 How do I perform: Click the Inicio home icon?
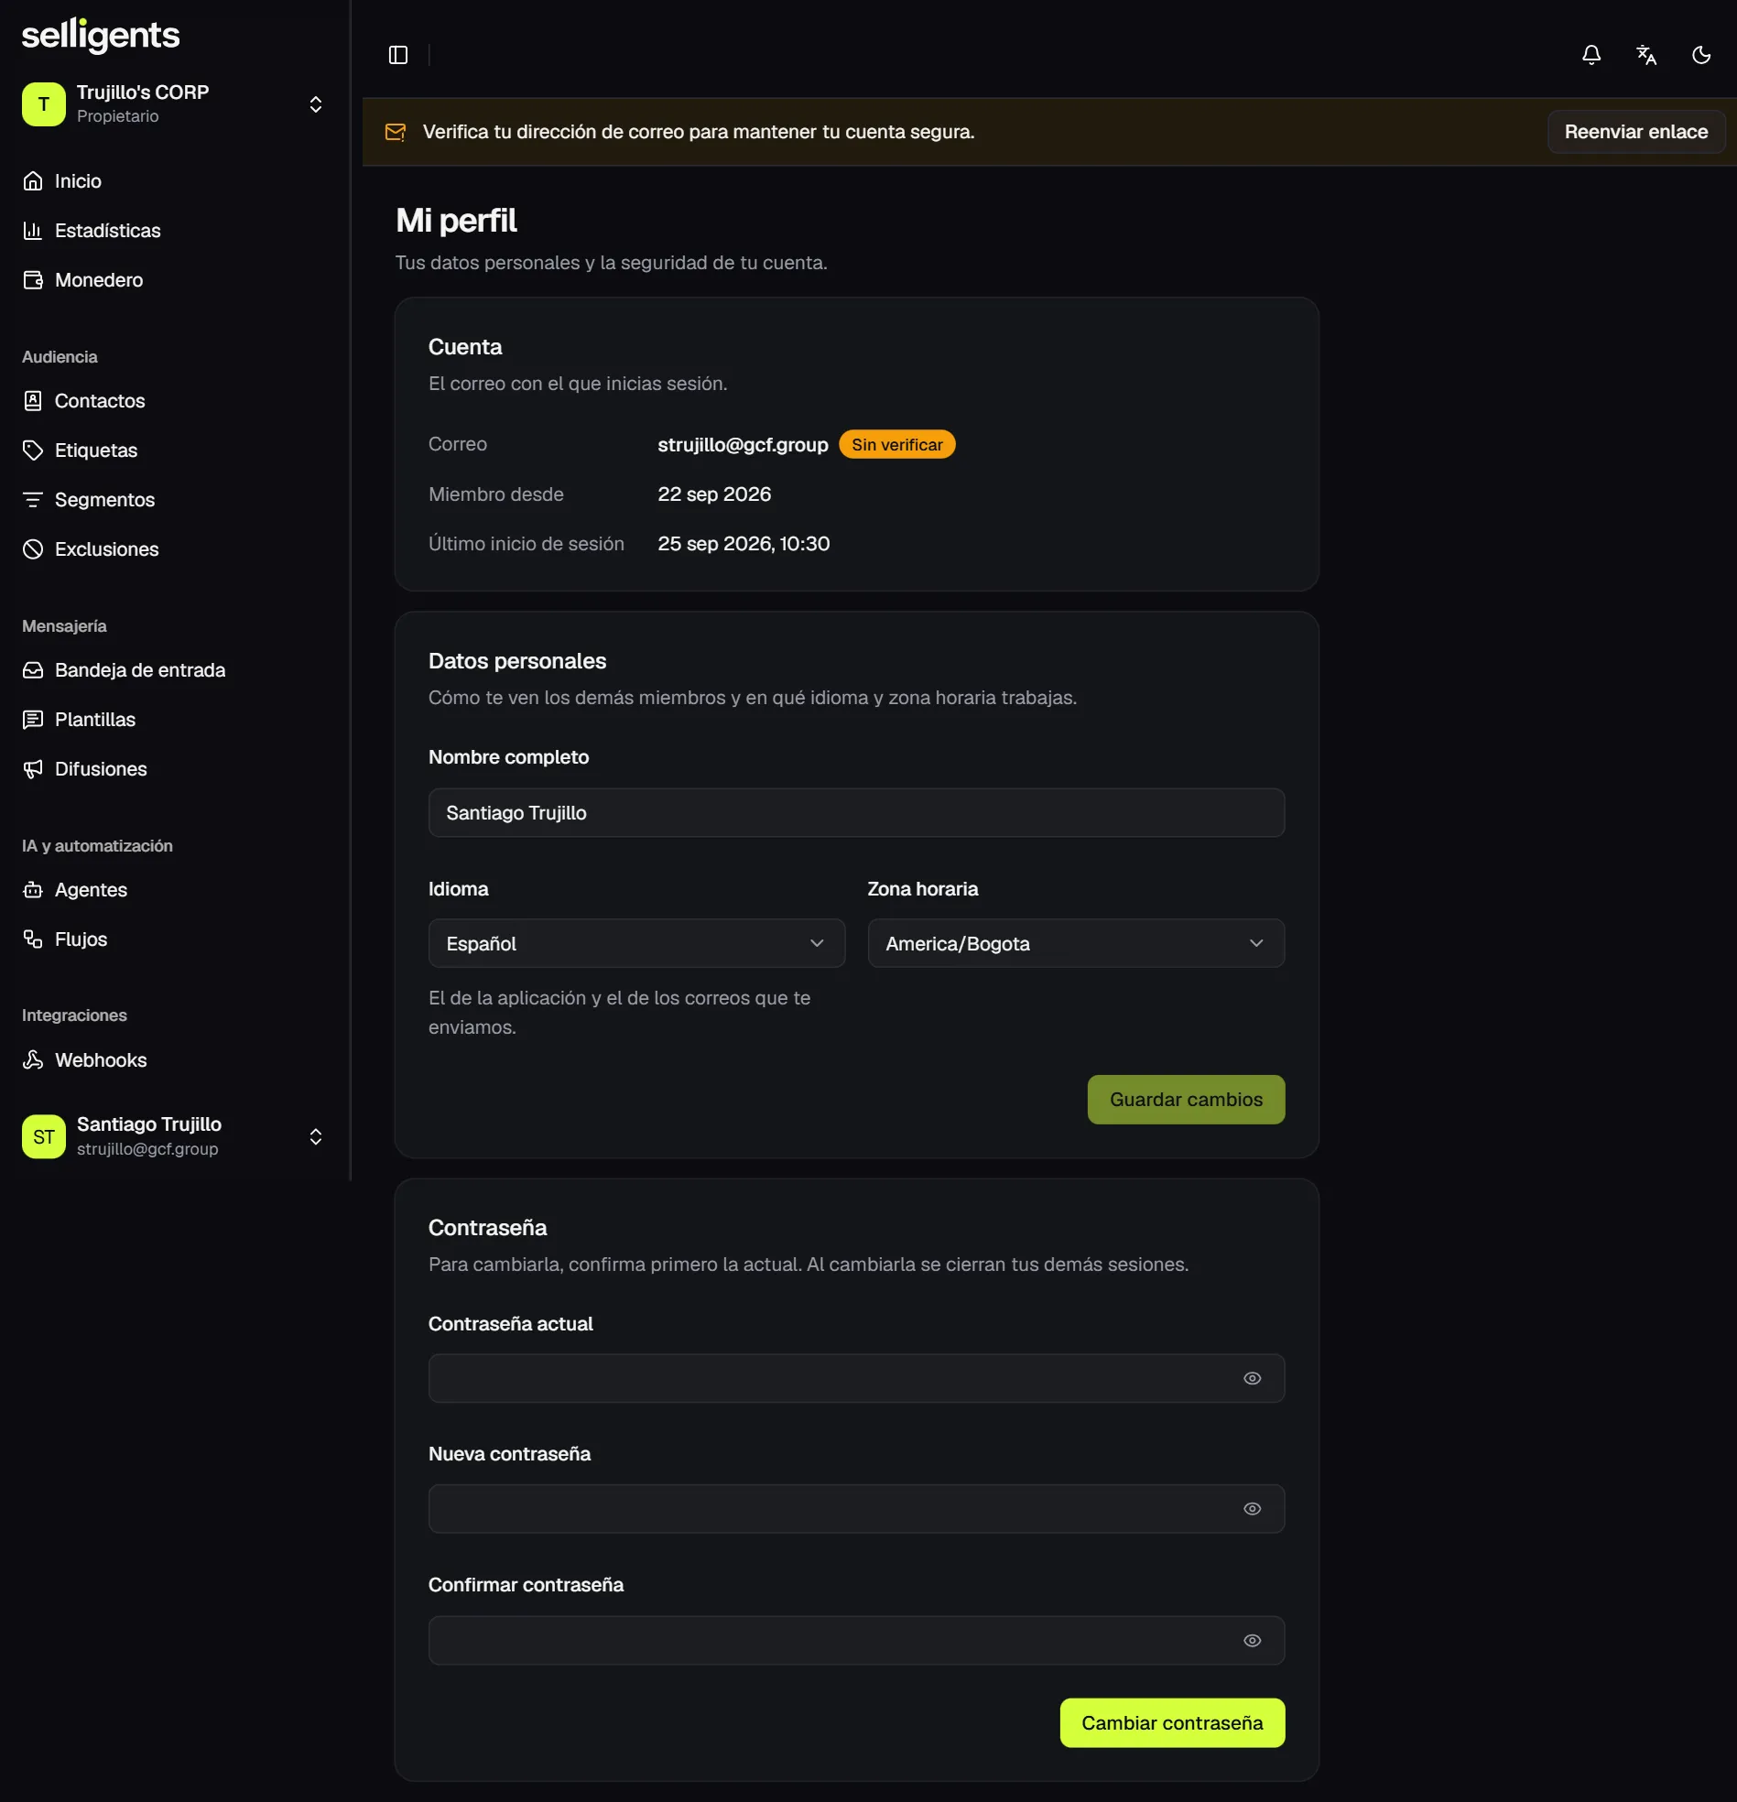click(33, 181)
